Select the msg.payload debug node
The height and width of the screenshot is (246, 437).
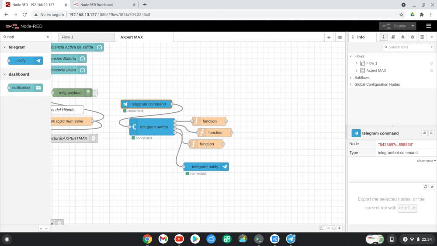pyautogui.click(x=73, y=93)
